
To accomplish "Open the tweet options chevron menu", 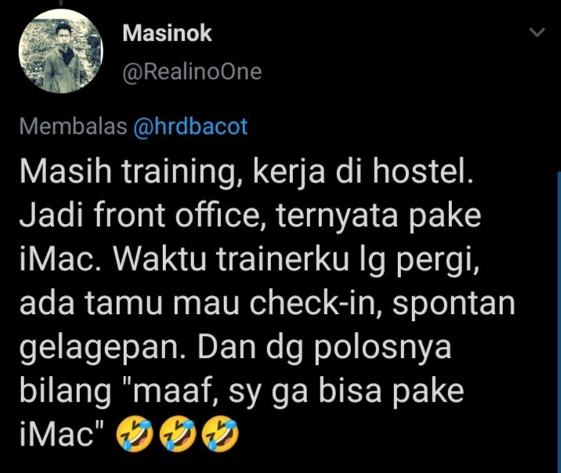I will pos(537,33).
